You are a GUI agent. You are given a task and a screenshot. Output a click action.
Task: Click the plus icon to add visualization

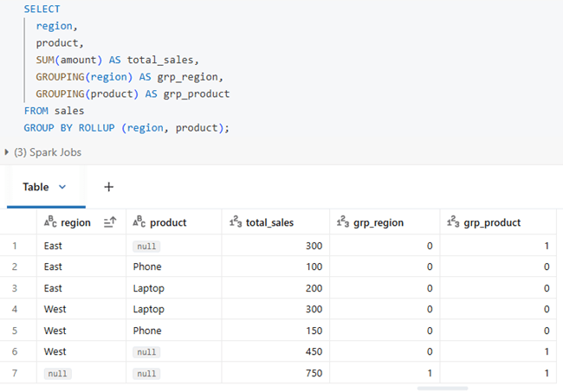(x=109, y=187)
